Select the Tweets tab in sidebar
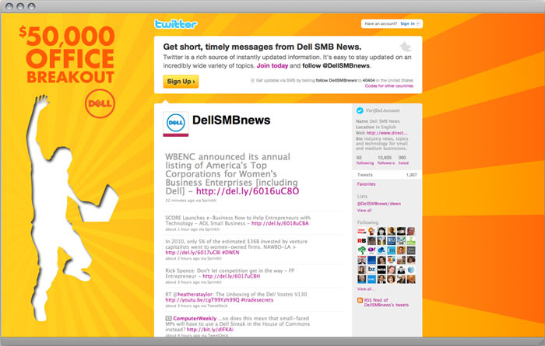This screenshot has width=545, height=346. pos(365,174)
